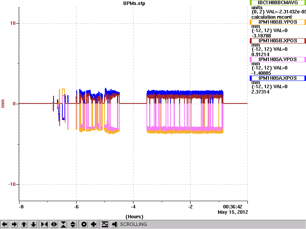This screenshot has height=229, width=306.
Task: Click the 'calculation record' description text
Action: (x=272, y=17)
